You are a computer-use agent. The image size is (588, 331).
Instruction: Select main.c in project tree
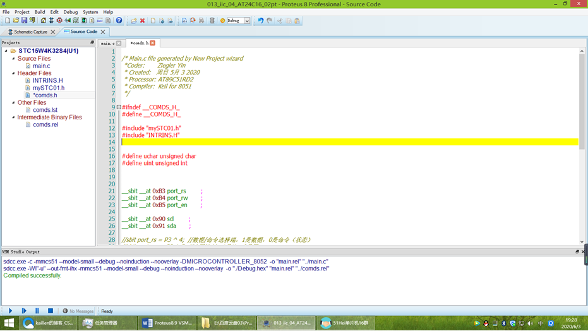point(41,66)
